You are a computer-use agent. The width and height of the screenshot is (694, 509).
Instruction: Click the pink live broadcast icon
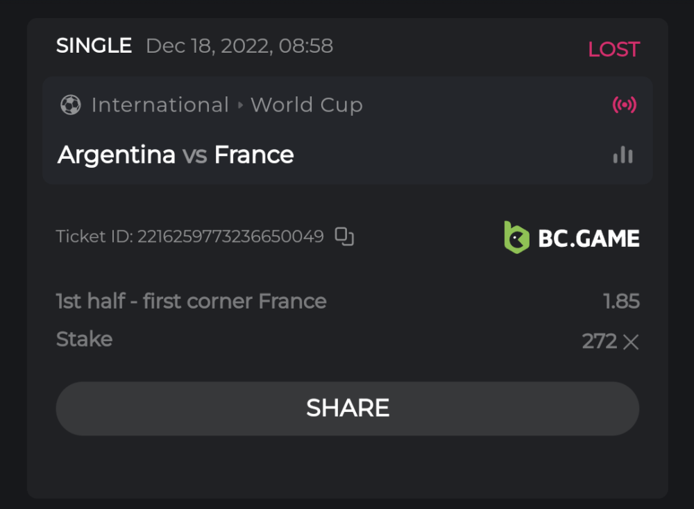(624, 105)
